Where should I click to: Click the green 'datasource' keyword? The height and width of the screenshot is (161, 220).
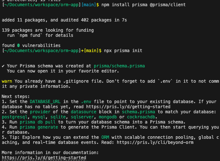(84, 112)
